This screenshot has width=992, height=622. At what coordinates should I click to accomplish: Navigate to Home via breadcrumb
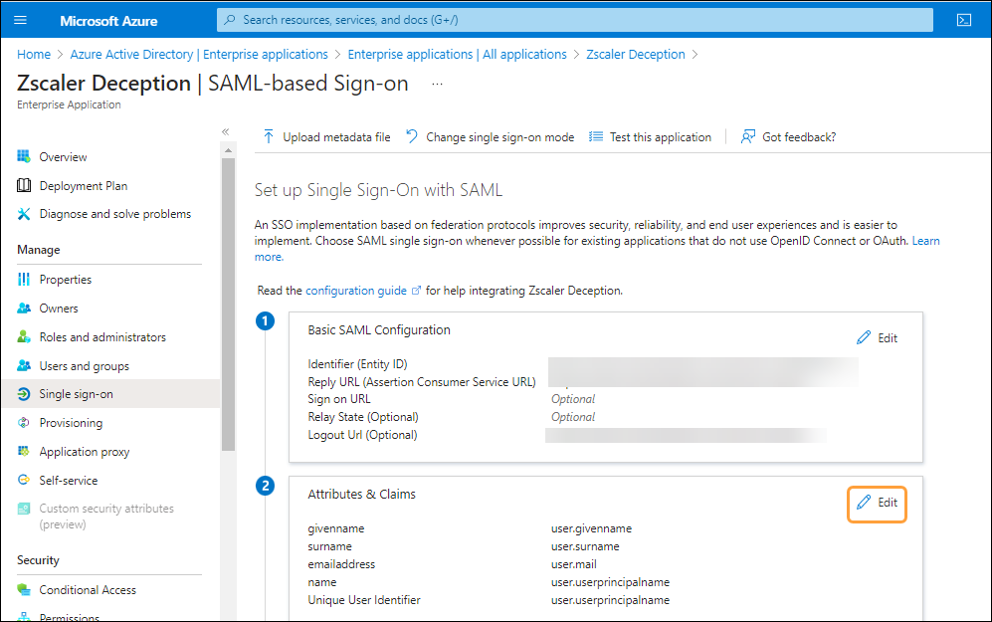[33, 54]
